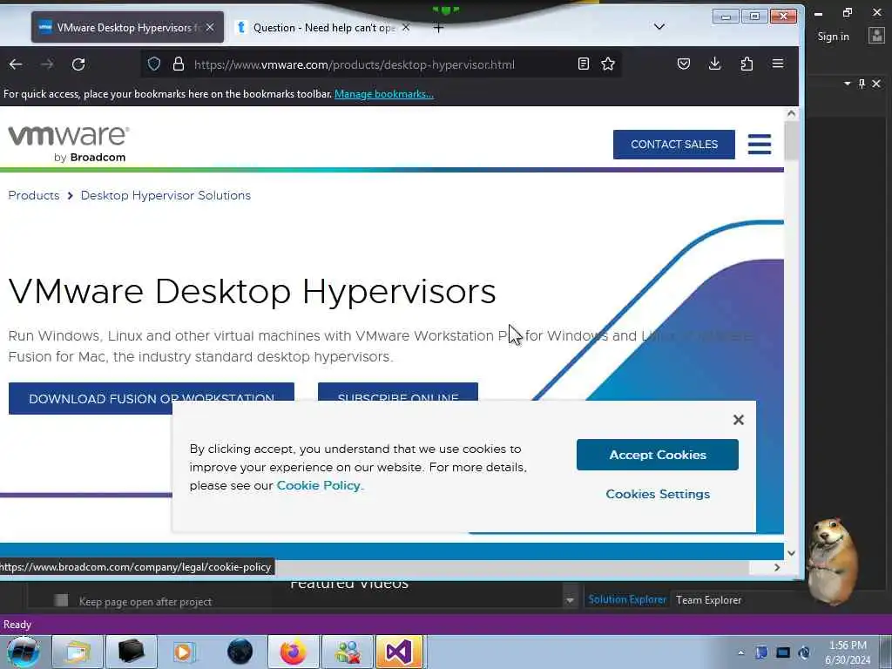Close the Visual Studio side panel

(x=876, y=84)
